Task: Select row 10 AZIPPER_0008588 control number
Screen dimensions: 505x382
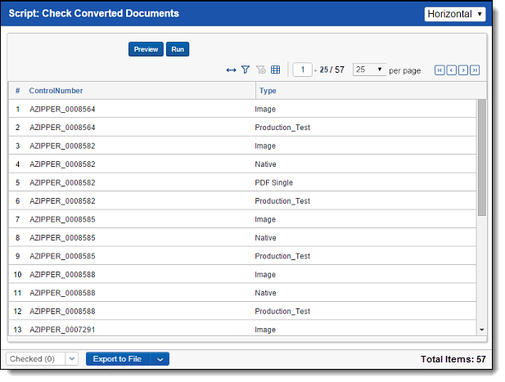Action: [62, 275]
